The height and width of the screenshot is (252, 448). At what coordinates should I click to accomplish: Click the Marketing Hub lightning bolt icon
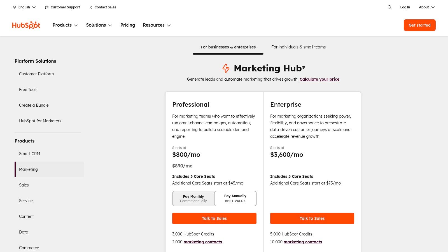pos(226,68)
